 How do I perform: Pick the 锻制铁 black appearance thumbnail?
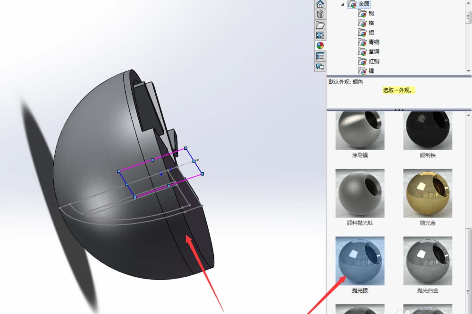click(x=428, y=130)
